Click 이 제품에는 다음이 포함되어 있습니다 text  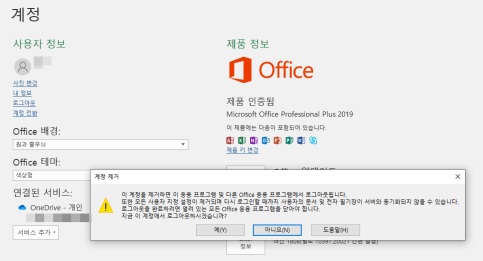(276, 127)
